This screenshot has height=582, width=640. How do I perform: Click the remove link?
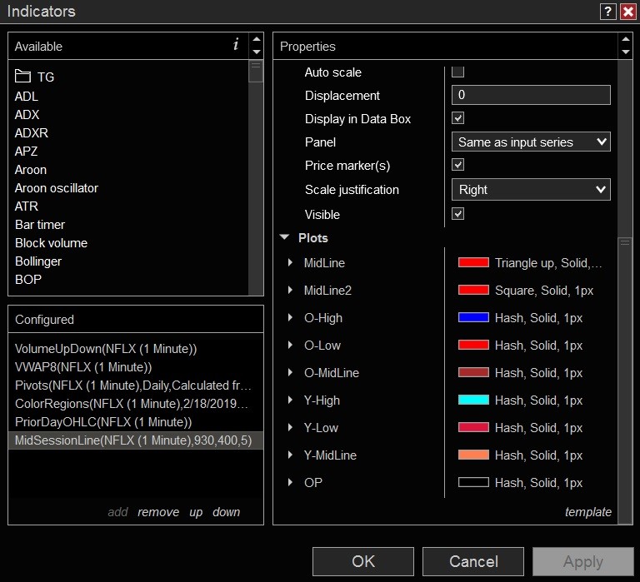pyautogui.click(x=158, y=512)
